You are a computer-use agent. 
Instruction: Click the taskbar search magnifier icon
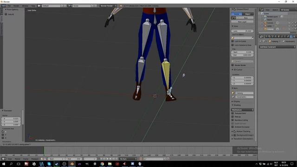11,164
